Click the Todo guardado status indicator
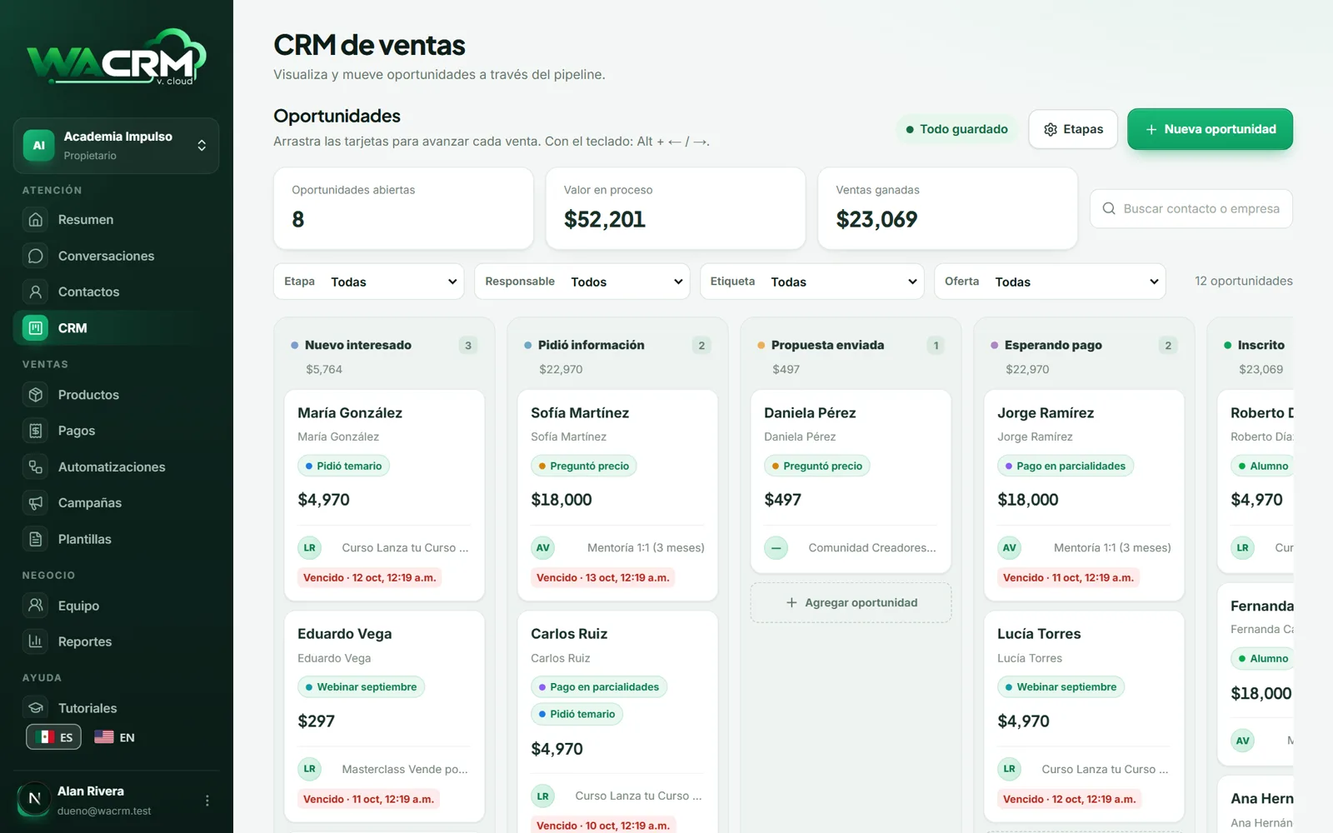 tap(956, 129)
